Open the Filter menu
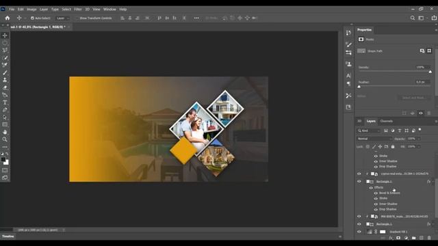 (x=77, y=9)
